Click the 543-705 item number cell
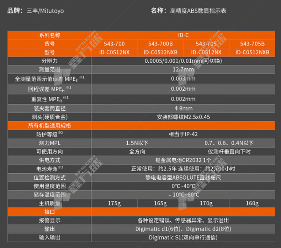Screen dimensions: 281x248 click(x=206, y=44)
